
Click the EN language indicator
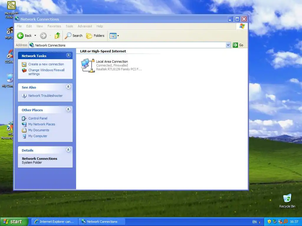(255, 222)
